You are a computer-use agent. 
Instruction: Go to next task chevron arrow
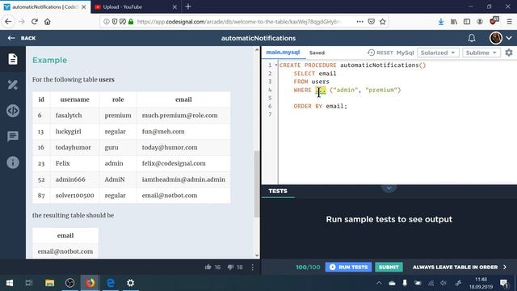click(x=505, y=267)
